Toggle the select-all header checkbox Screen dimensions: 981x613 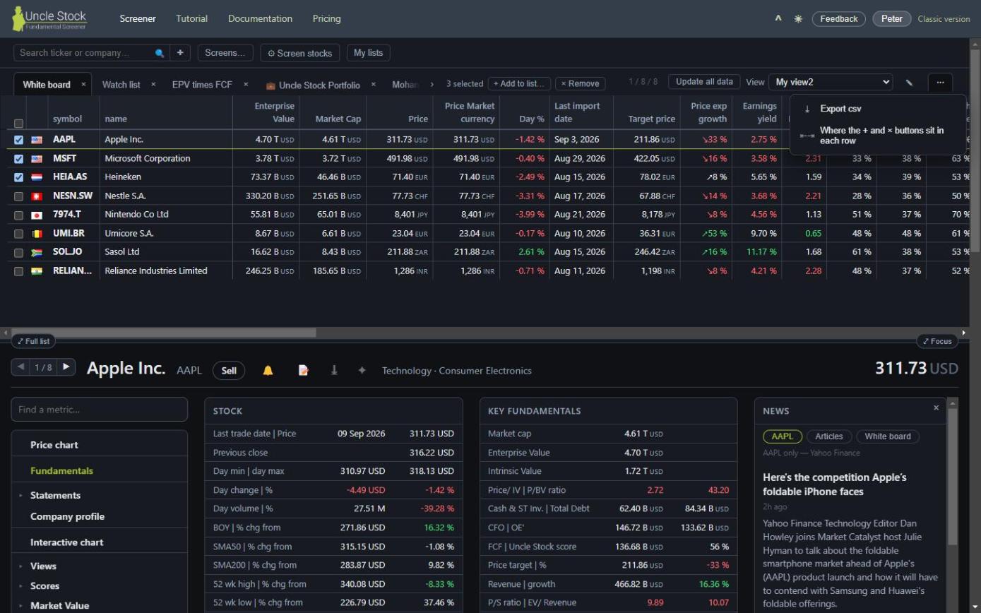18,124
